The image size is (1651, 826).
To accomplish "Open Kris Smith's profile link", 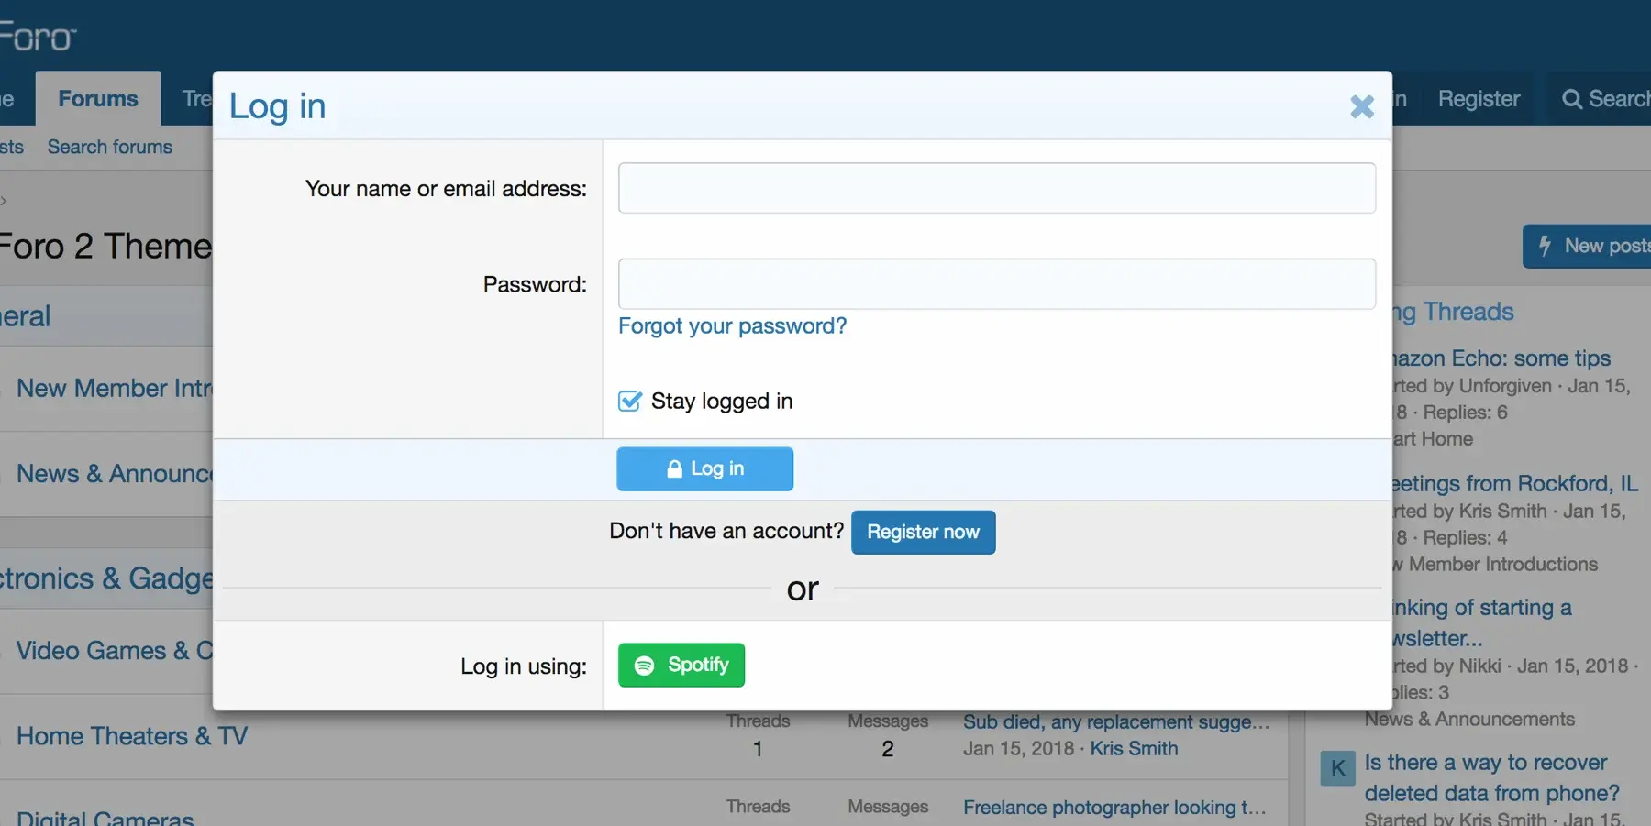I will [1134, 749].
